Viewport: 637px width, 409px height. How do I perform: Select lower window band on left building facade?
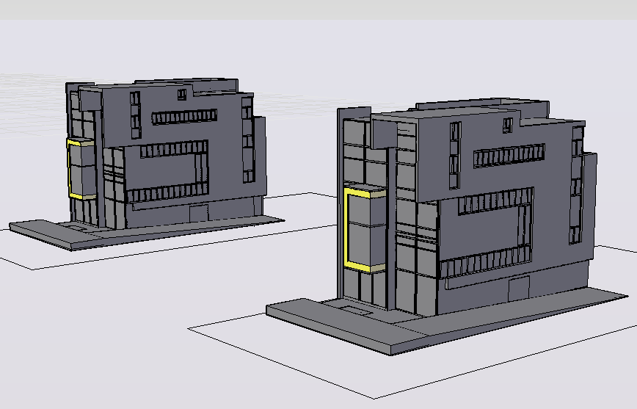(167, 195)
